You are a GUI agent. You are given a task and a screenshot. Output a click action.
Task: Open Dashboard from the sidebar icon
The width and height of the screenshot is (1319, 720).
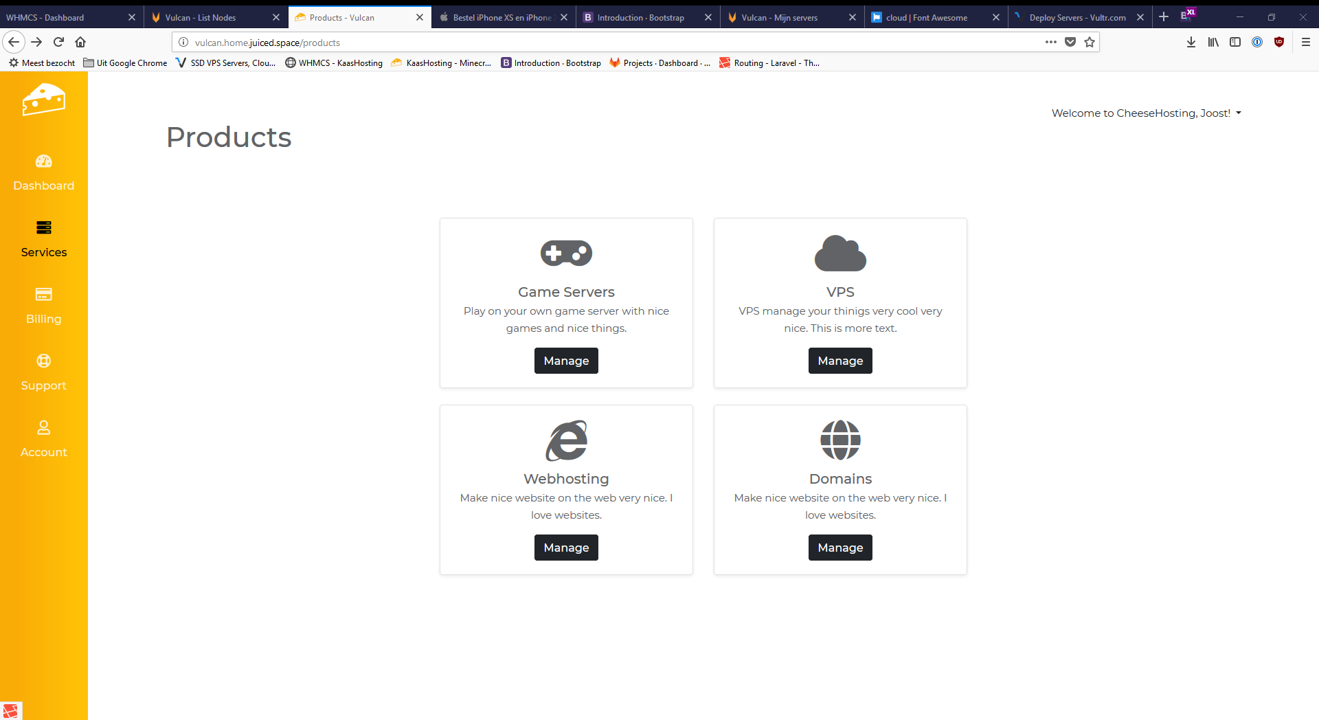click(43, 161)
